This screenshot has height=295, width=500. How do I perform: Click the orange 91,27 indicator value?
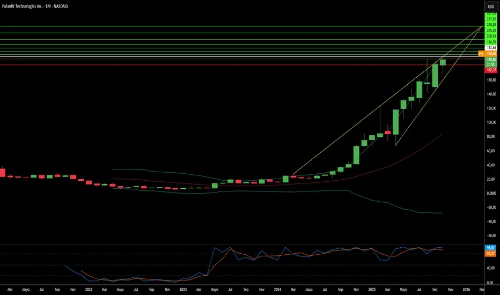490,254
